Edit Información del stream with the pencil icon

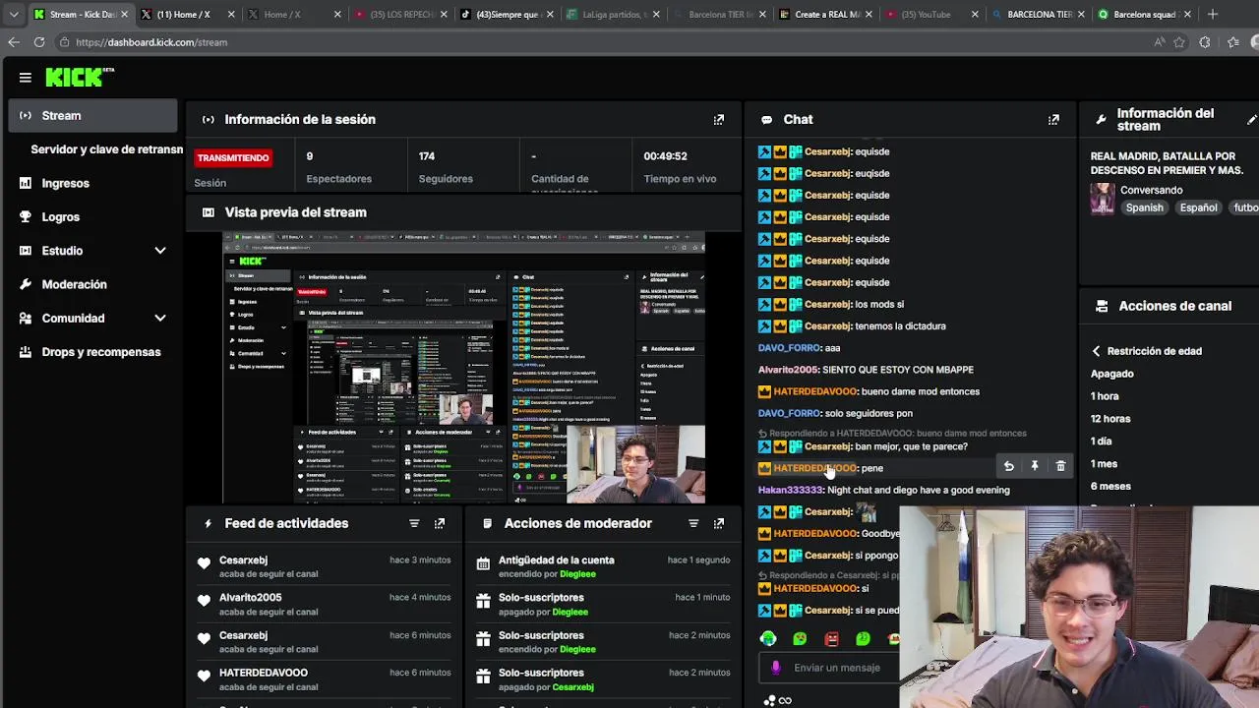(x=1252, y=120)
